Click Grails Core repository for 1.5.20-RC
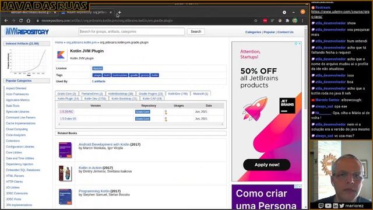This screenshot has width=373, height=210. point(142,111)
